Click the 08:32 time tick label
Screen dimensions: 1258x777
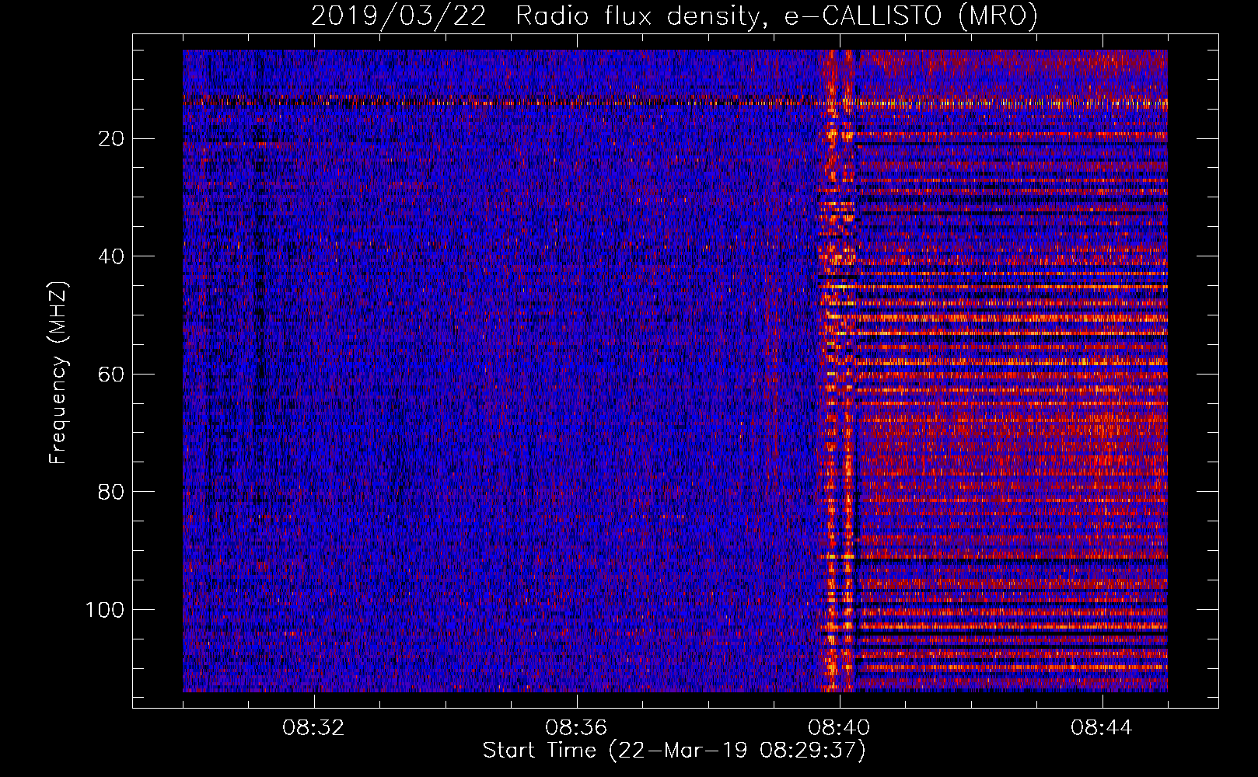tap(313, 728)
